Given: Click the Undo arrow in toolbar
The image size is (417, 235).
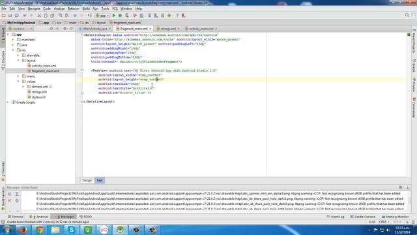Looking at the screenshot, I should click(25, 16).
